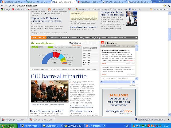This screenshot has height=128, width=171.
Task: Open the Campus Virtual bookmark
Action: tap(119, 10)
